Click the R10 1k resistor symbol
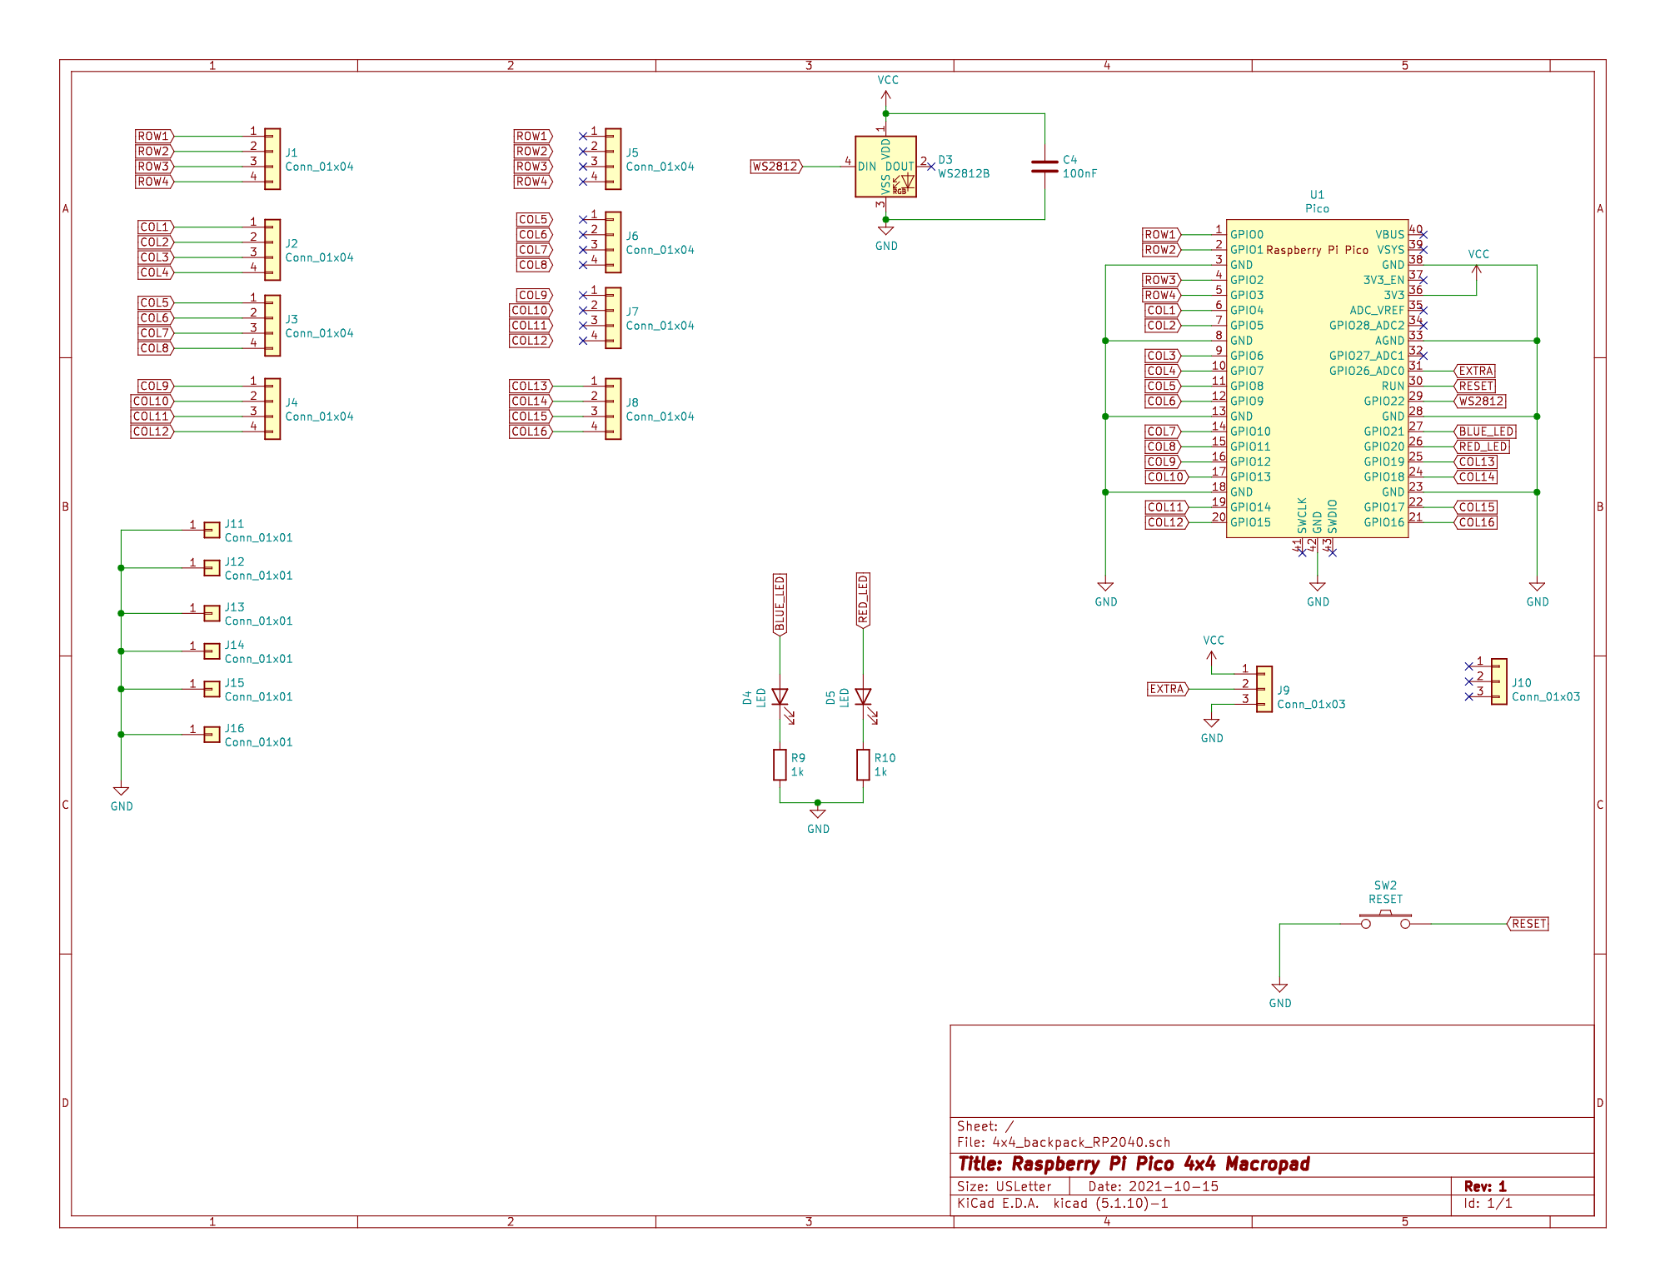 pyautogui.click(x=863, y=765)
